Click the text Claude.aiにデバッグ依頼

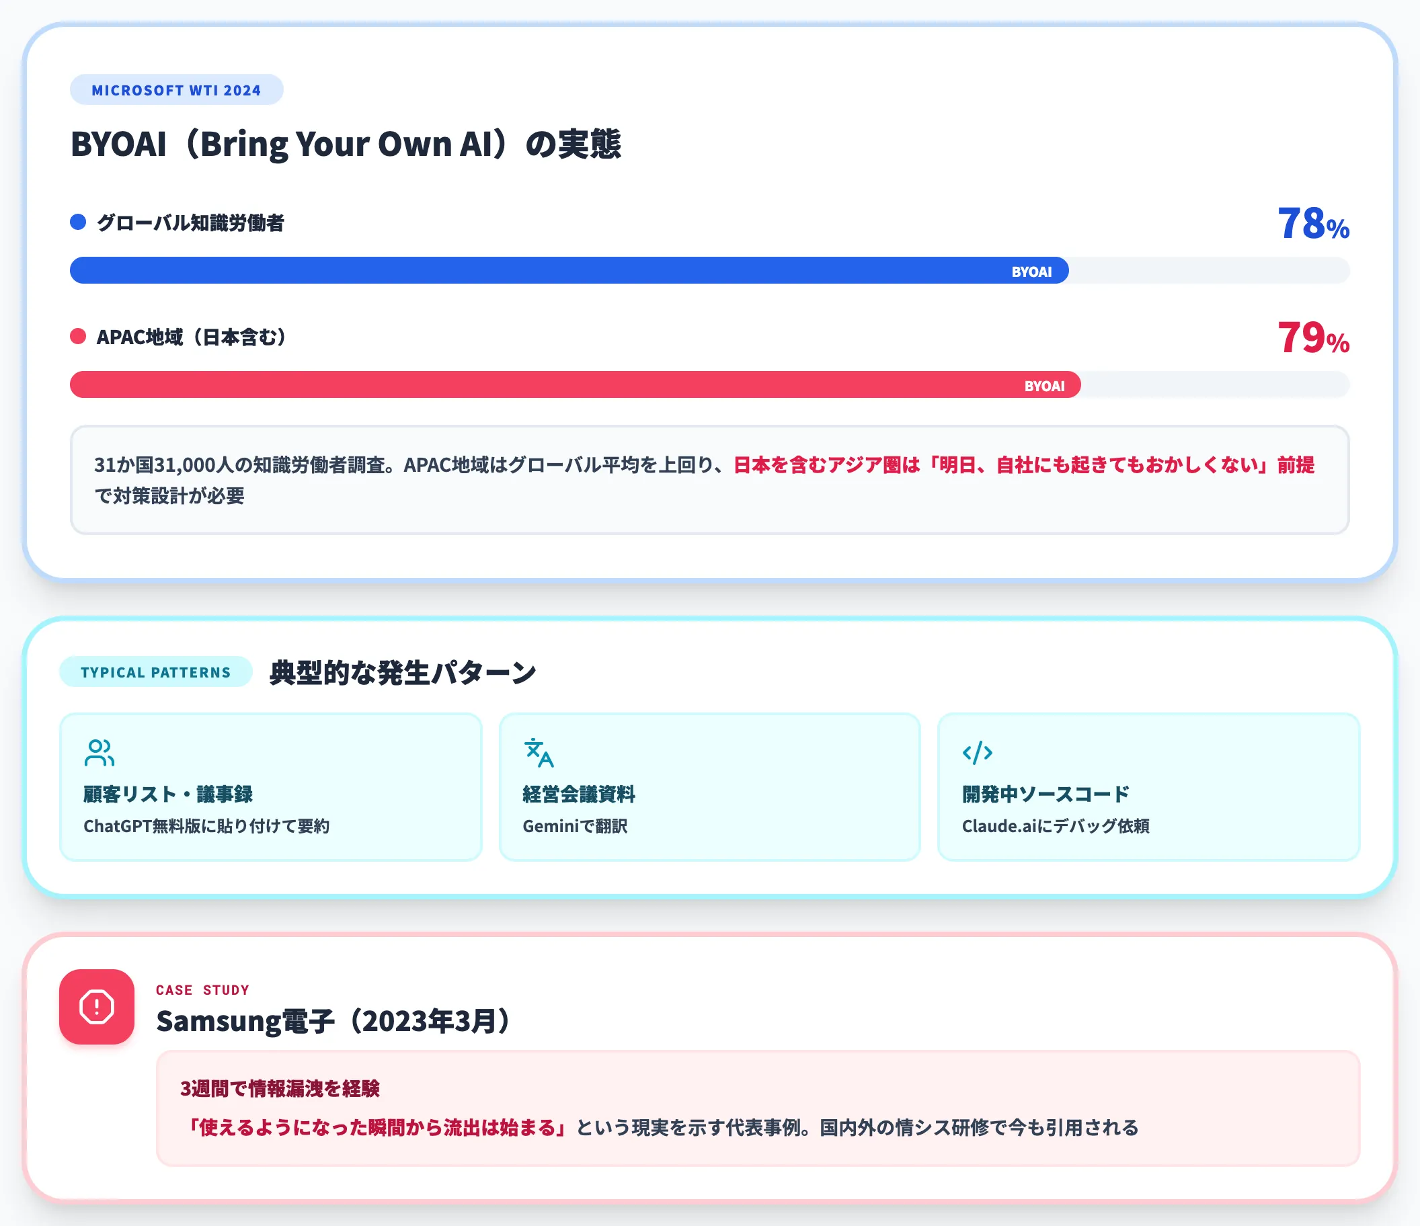pyautogui.click(x=1056, y=827)
